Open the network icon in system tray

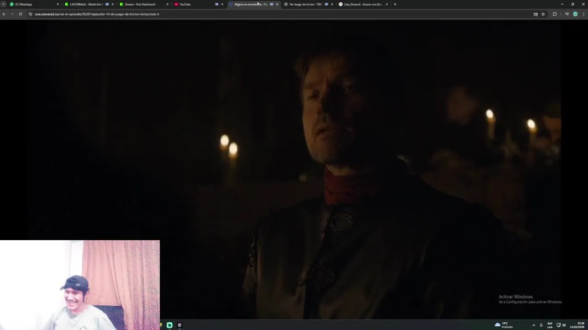pos(559,325)
